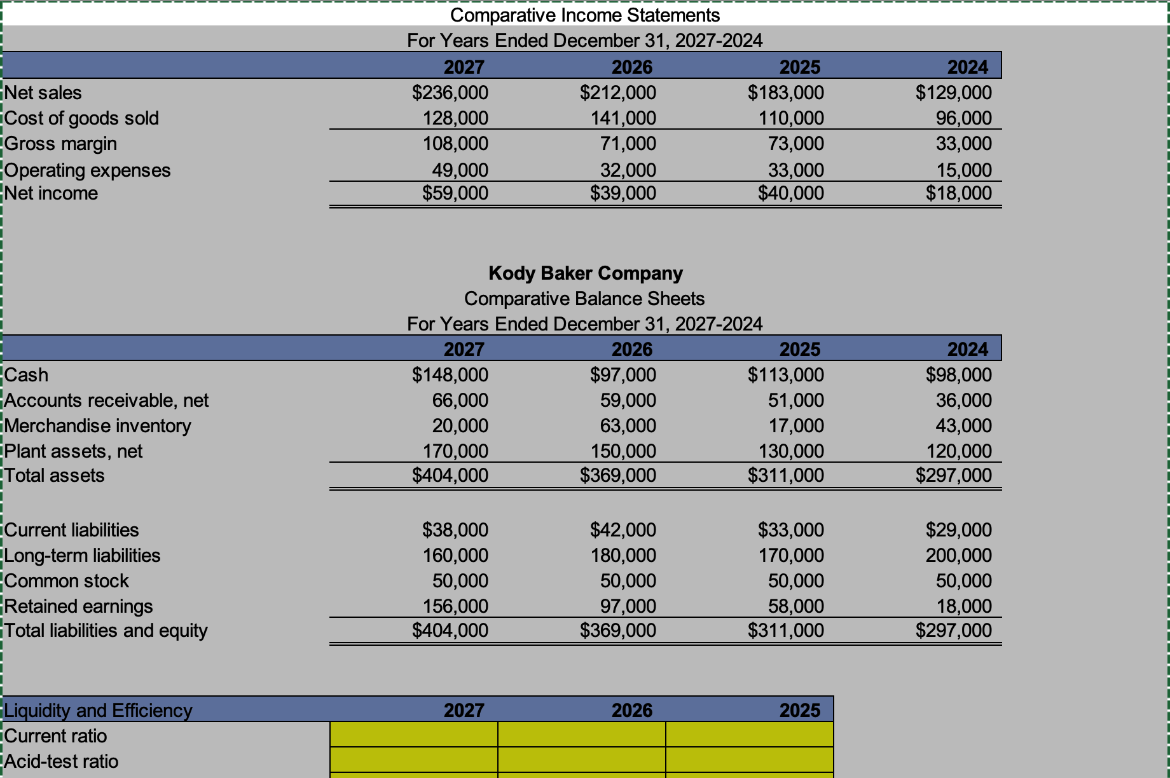Select the 'Merchandise inventory' label
The height and width of the screenshot is (778, 1170).
[x=97, y=426]
